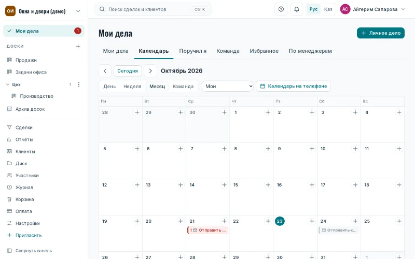Click Свернуть панель
The image size is (415, 259).
point(34,251)
